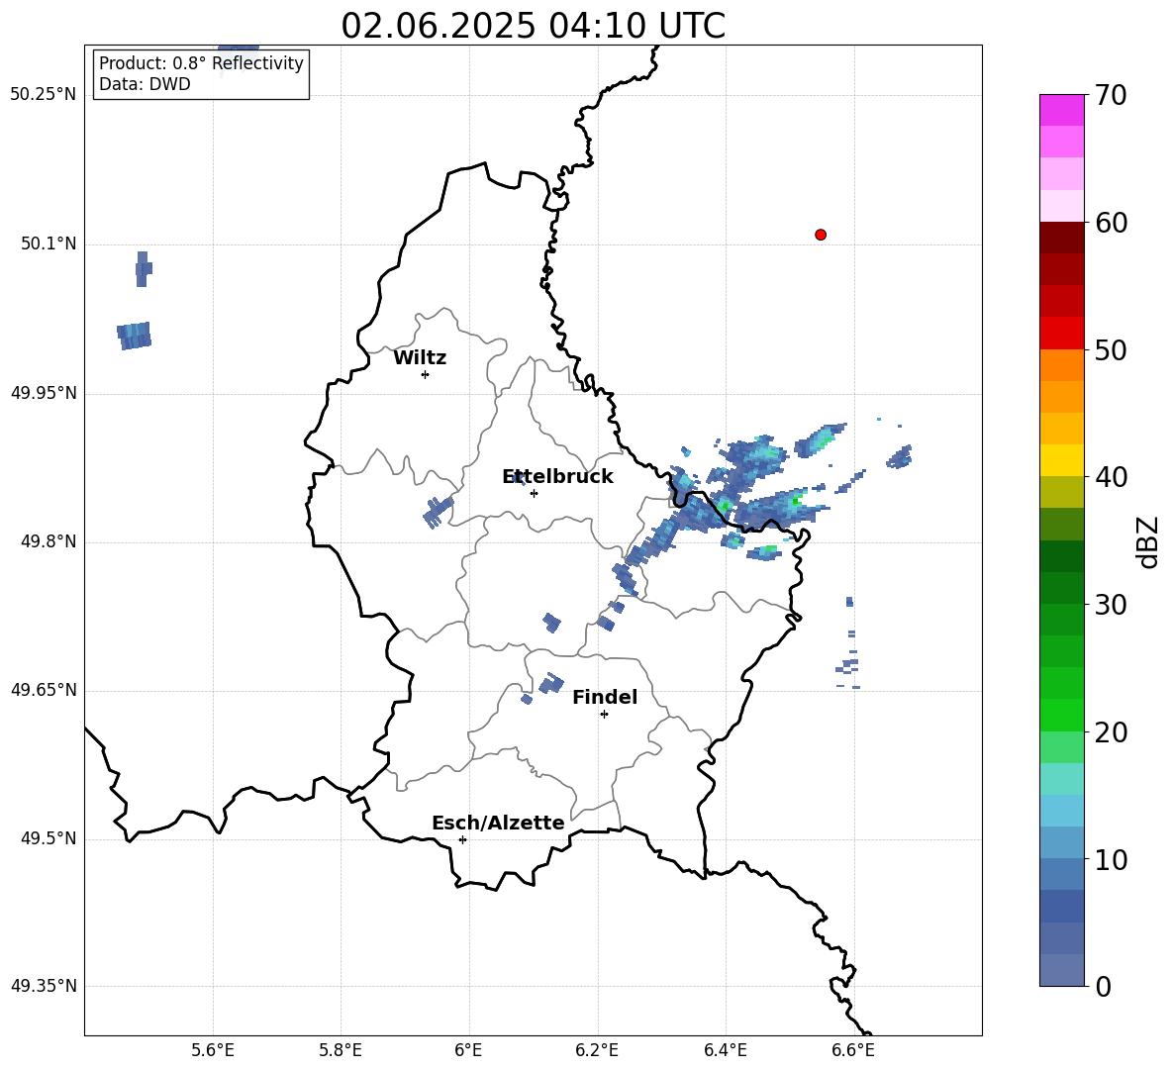Click the 30 tick on the colorbar
Screen dimensions: 1172x1070
[x=1110, y=605]
